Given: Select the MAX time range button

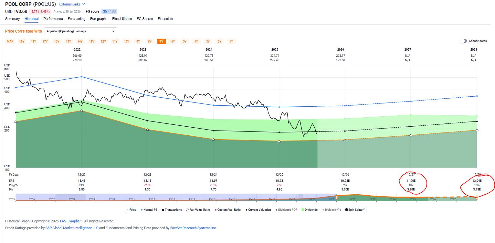Looking at the screenshot, I should tap(10, 41).
